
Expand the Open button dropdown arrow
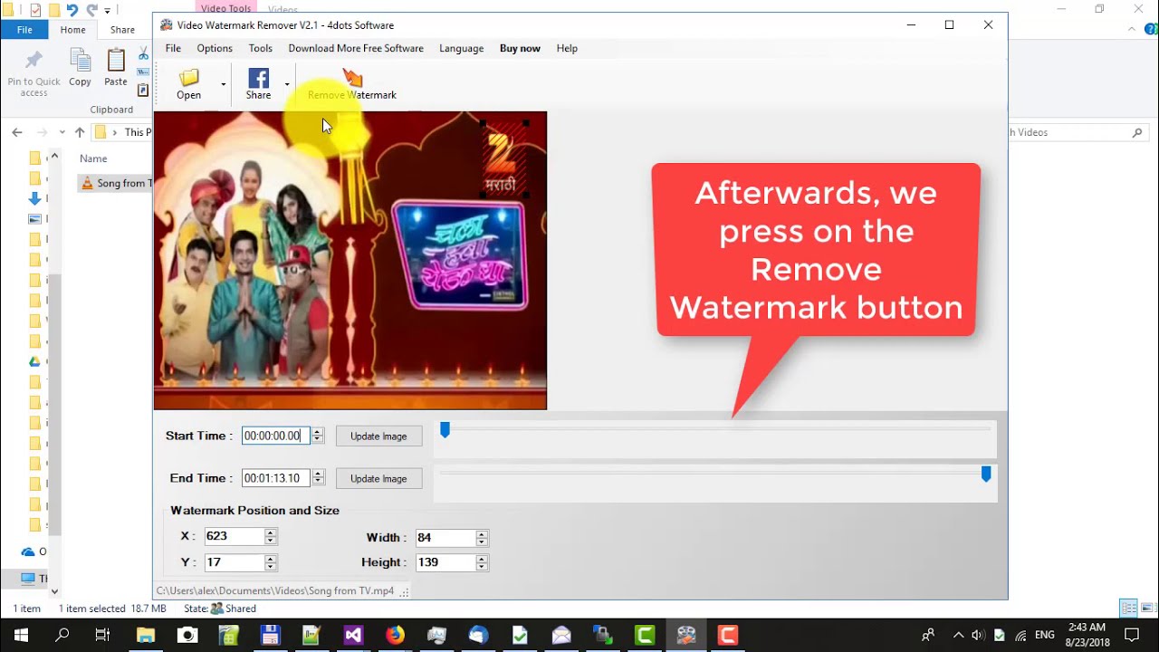[x=223, y=84]
